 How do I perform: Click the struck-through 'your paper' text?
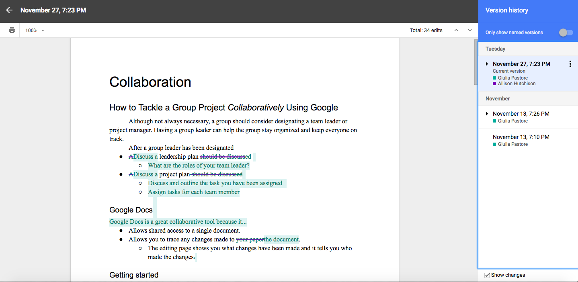coord(250,239)
